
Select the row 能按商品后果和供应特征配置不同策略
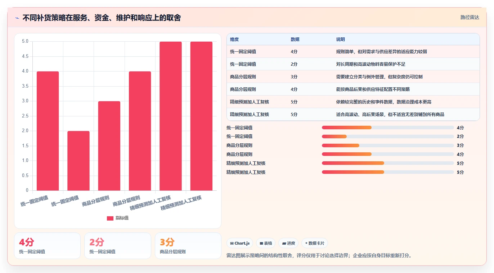(353, 89)
